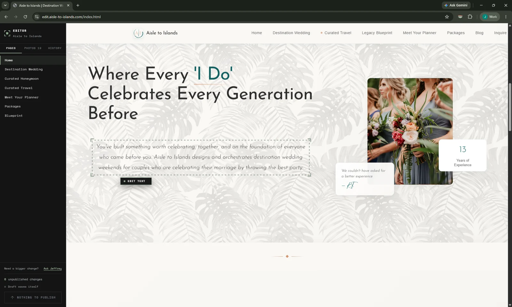Click the browser back arrow
The image size is (512, 307).
[6, 17]
